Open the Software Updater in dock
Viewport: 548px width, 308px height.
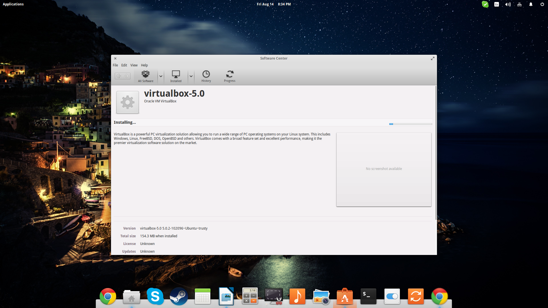[x=416, y=297]
